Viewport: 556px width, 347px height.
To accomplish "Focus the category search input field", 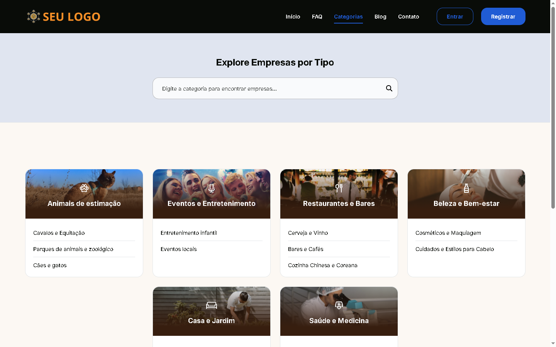I will click(270, 89).
